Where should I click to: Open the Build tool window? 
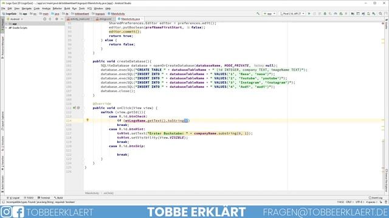pyautogui.click(x=58, y=198)
